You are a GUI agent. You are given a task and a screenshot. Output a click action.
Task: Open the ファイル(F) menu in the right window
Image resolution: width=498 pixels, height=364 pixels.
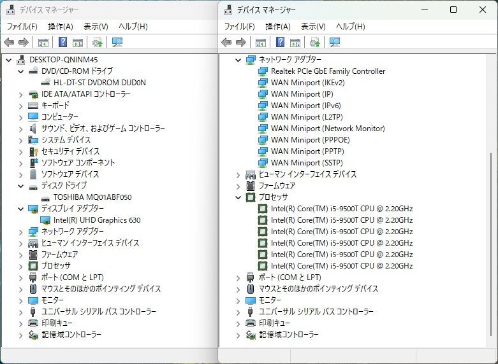[x=239, y=27]
